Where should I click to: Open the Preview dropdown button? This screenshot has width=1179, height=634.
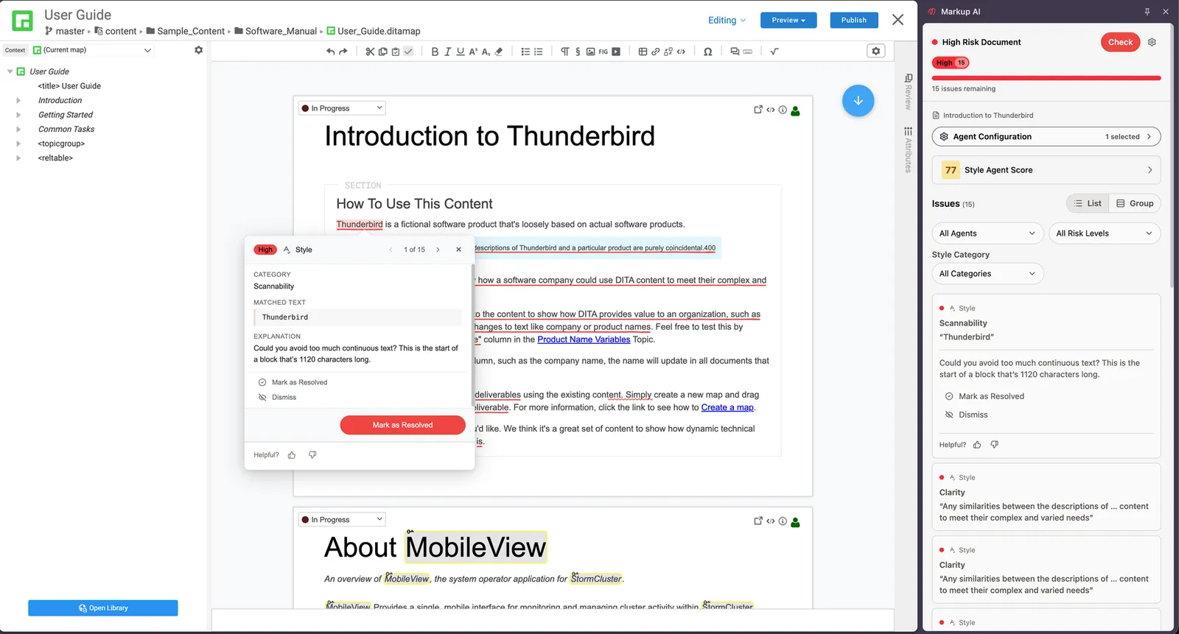[x=788, y=20]
